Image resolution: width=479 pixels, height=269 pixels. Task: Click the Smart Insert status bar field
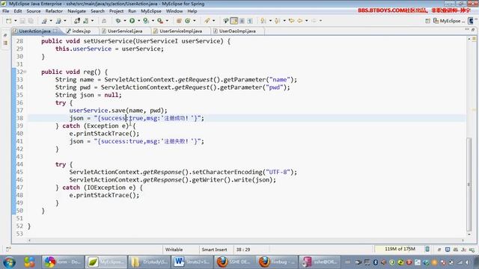point(215,250)
